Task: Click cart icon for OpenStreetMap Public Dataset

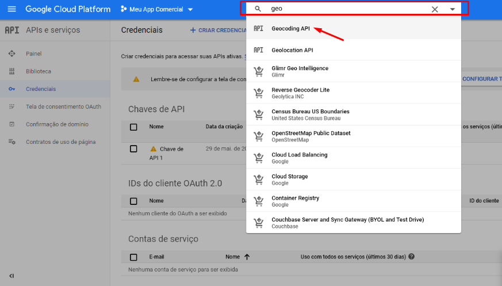Action: [258, 136]
